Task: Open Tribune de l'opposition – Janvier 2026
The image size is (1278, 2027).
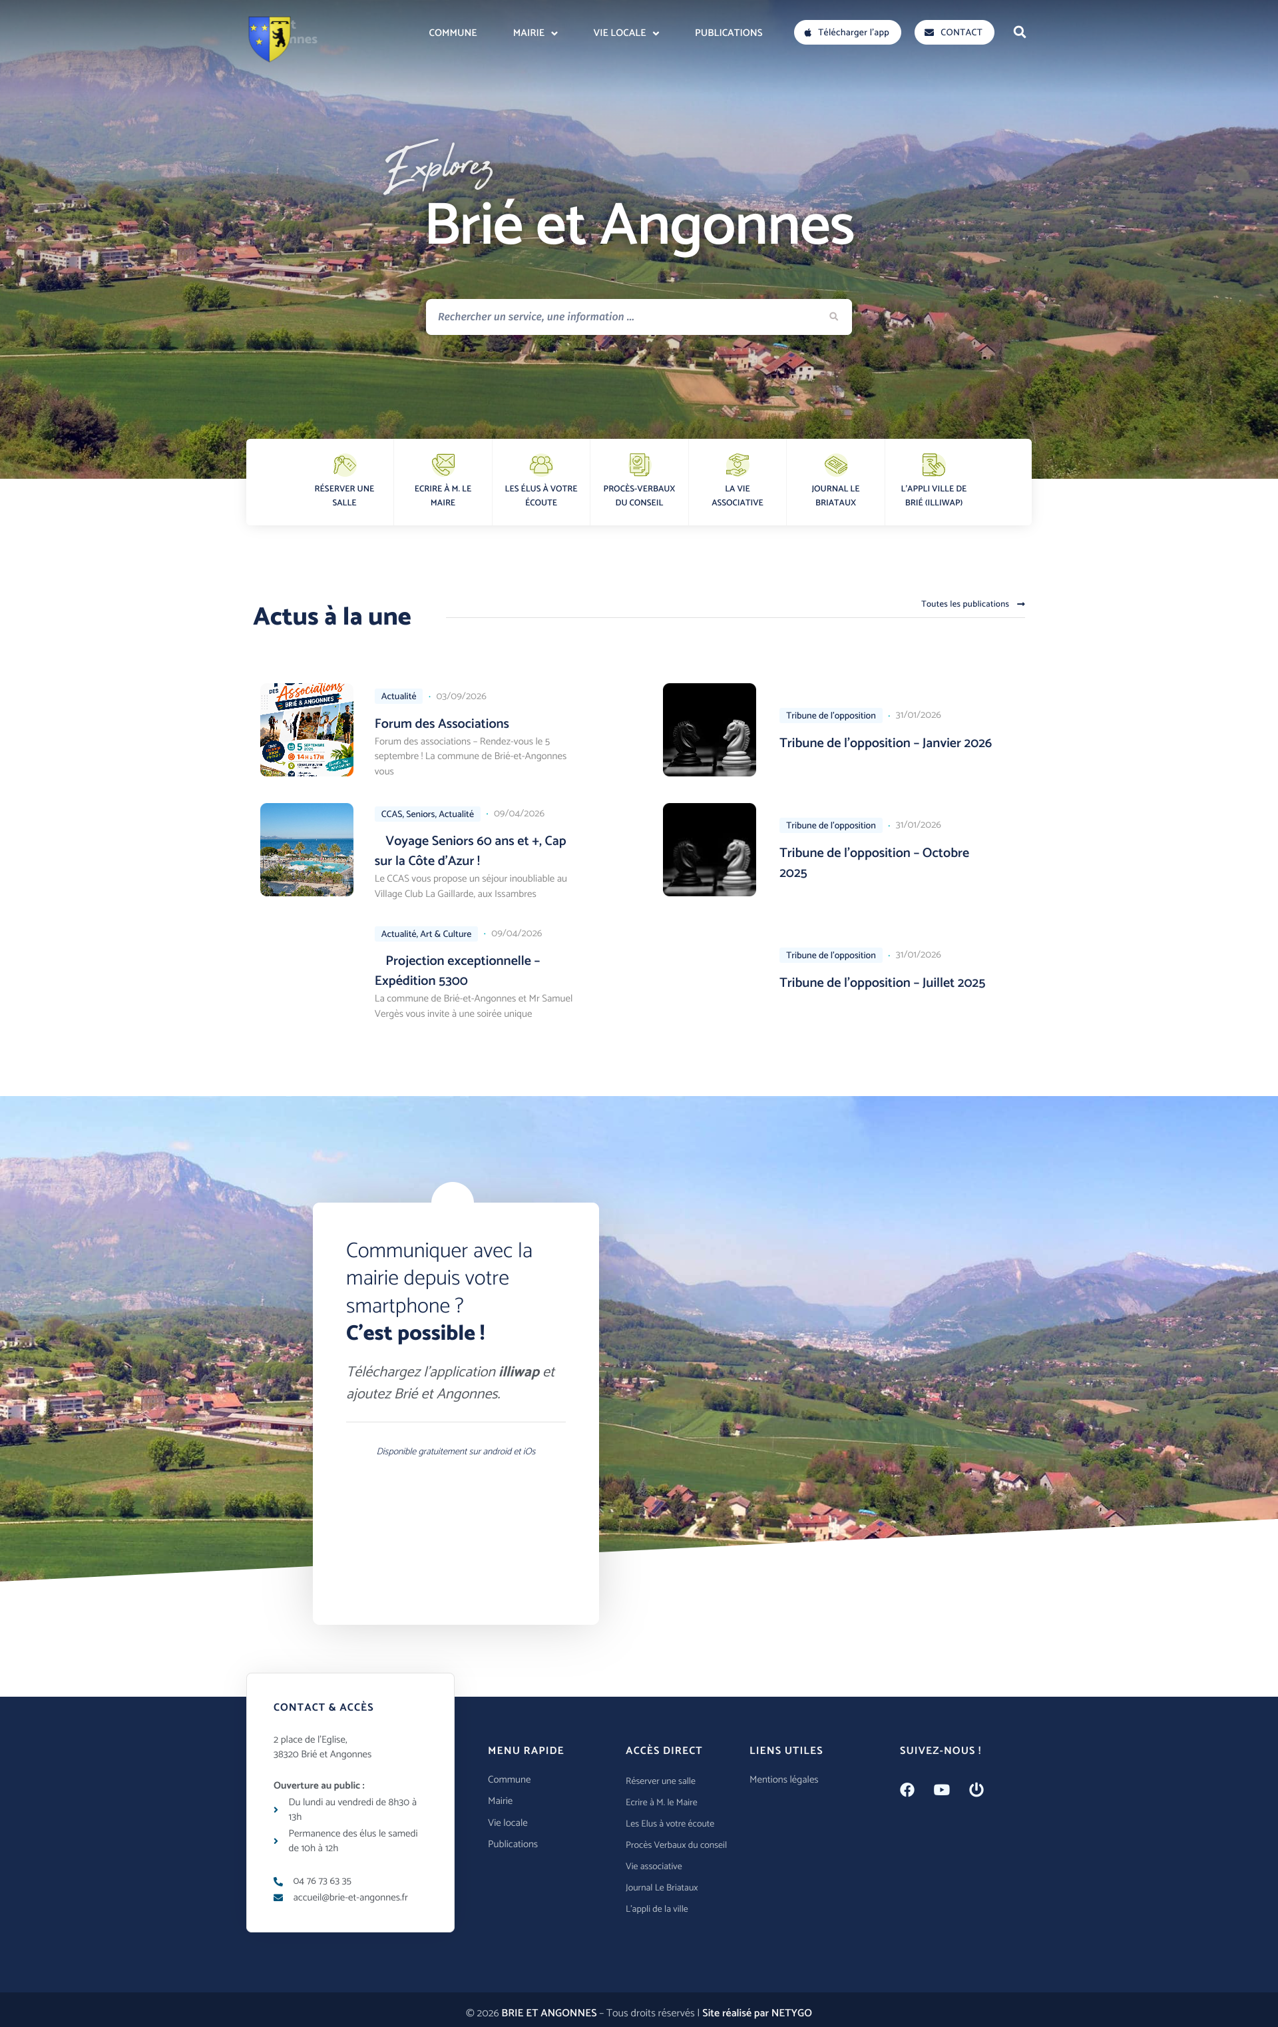Action: (x=885, y=742)
